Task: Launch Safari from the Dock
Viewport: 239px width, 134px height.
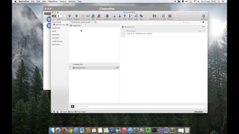Action: (76, 130)
